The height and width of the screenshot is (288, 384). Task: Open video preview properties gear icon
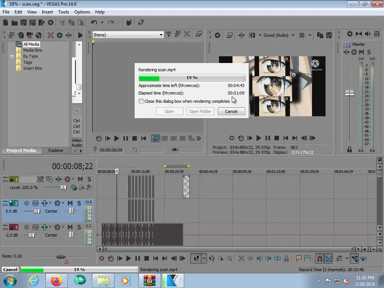pyautogui.click(x=217, y=35)
